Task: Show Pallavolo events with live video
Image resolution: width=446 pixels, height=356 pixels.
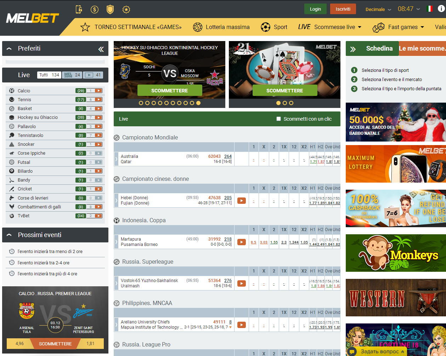Action: tap(98, 126)
